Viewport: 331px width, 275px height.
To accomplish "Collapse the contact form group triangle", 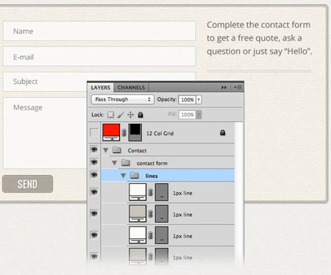I will click(x=115, y=163).
